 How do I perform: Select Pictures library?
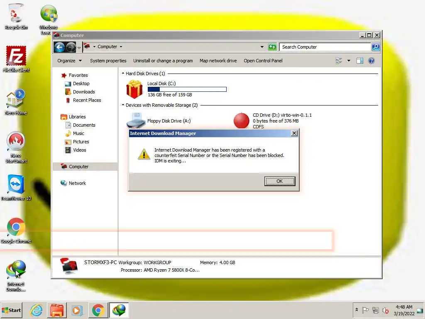pyautogui.click(x=81, y=142)
